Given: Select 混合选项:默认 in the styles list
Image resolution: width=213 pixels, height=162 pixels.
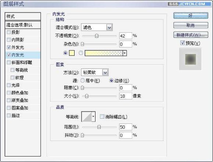Looking at the screenshot, I should pos(23,25).
